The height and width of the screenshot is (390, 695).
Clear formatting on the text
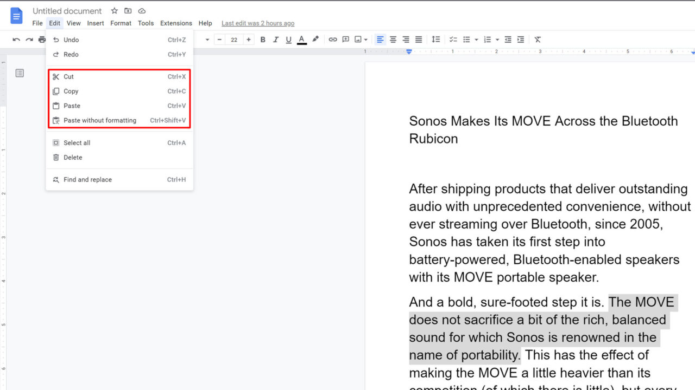tap(537, 39)
